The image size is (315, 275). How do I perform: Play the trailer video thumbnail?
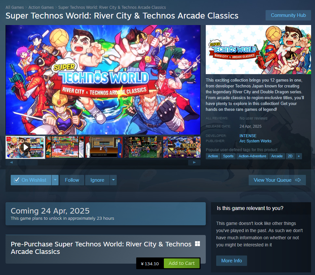(25, 147)
